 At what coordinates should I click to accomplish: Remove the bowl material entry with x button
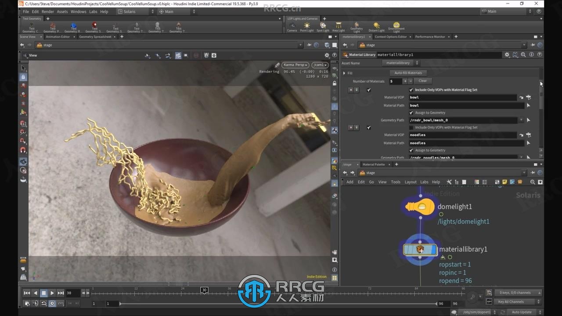tap(350, 90)
